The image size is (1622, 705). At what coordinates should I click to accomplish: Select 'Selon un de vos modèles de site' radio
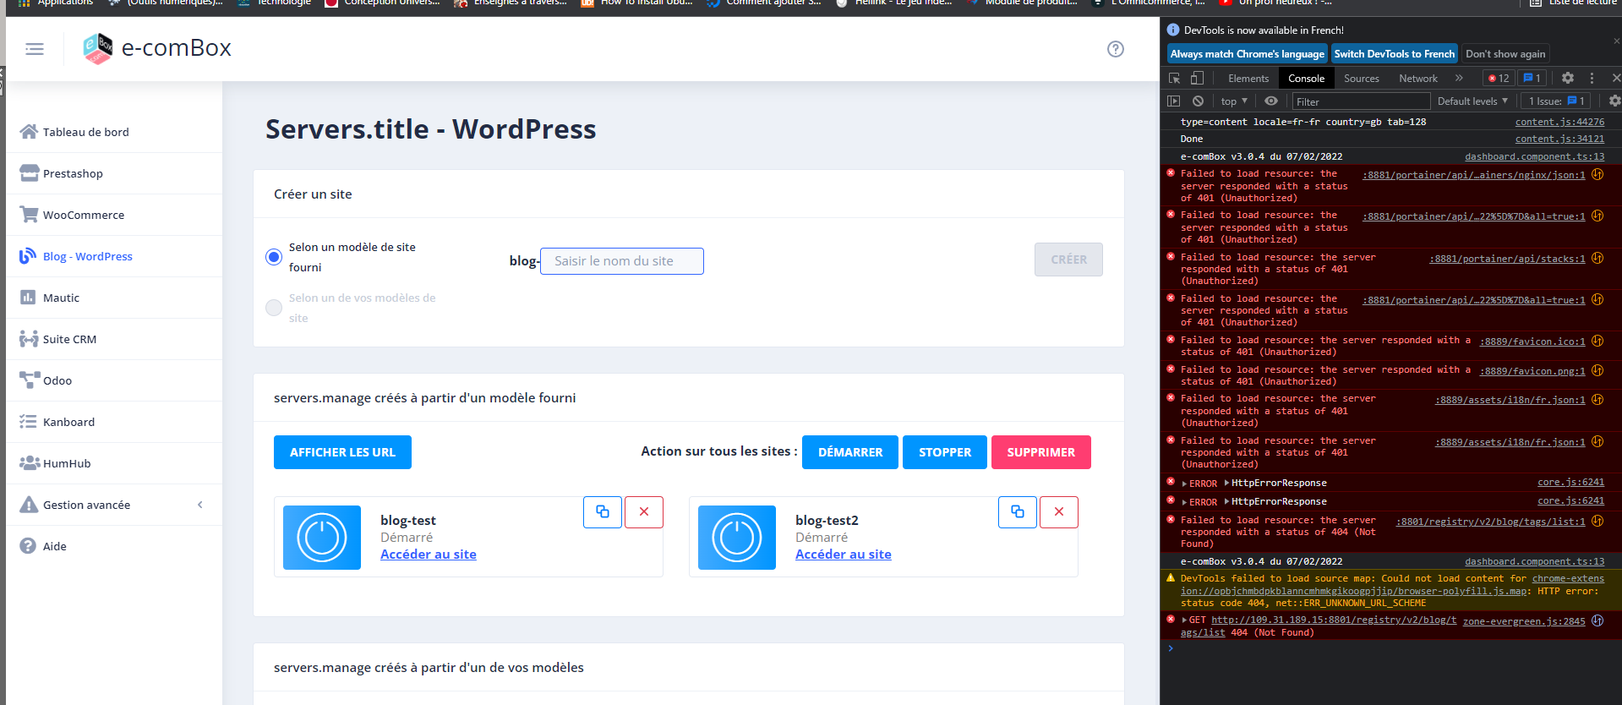(x=274, y=308)
